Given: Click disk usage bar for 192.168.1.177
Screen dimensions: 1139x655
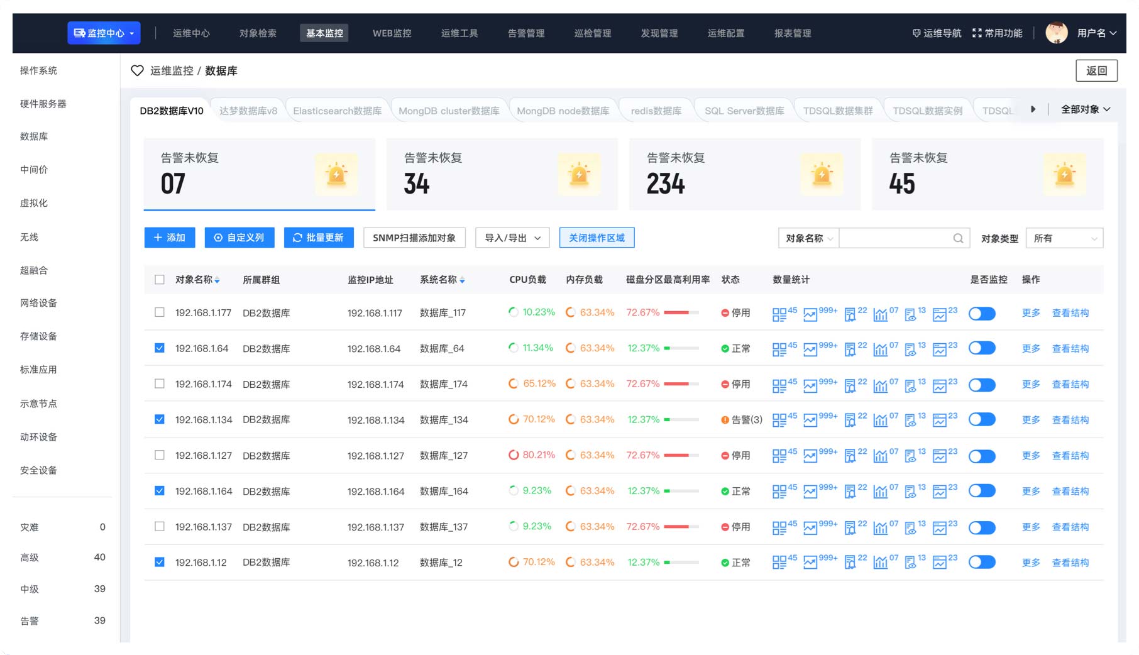Looking at the screenshot, I should pyautogui.click(x=681, y=312).
